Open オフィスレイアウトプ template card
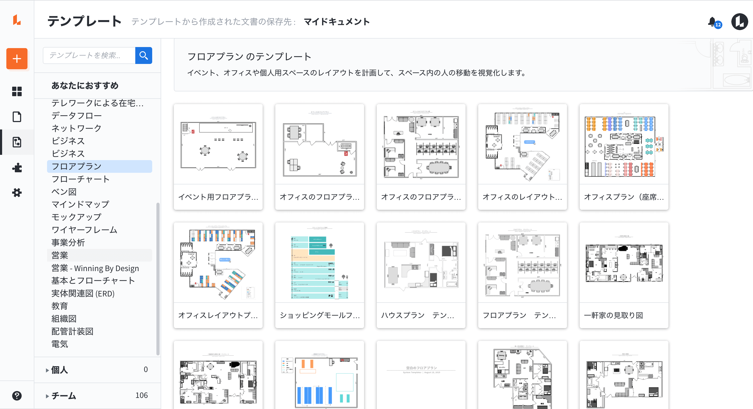 click(218, 275)
